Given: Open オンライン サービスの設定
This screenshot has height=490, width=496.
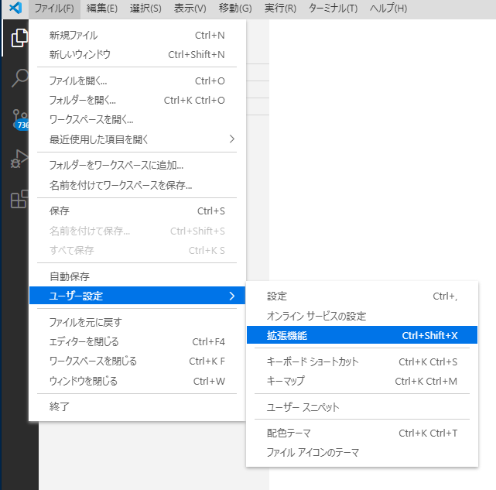Looking at the screenshot, I should 362,316.
